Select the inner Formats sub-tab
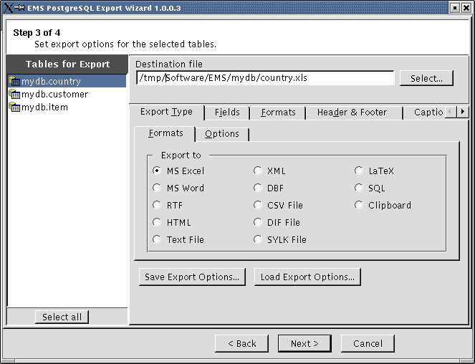Image resolution: width=475 pixels, height=364 pixels. pos(165,133)
